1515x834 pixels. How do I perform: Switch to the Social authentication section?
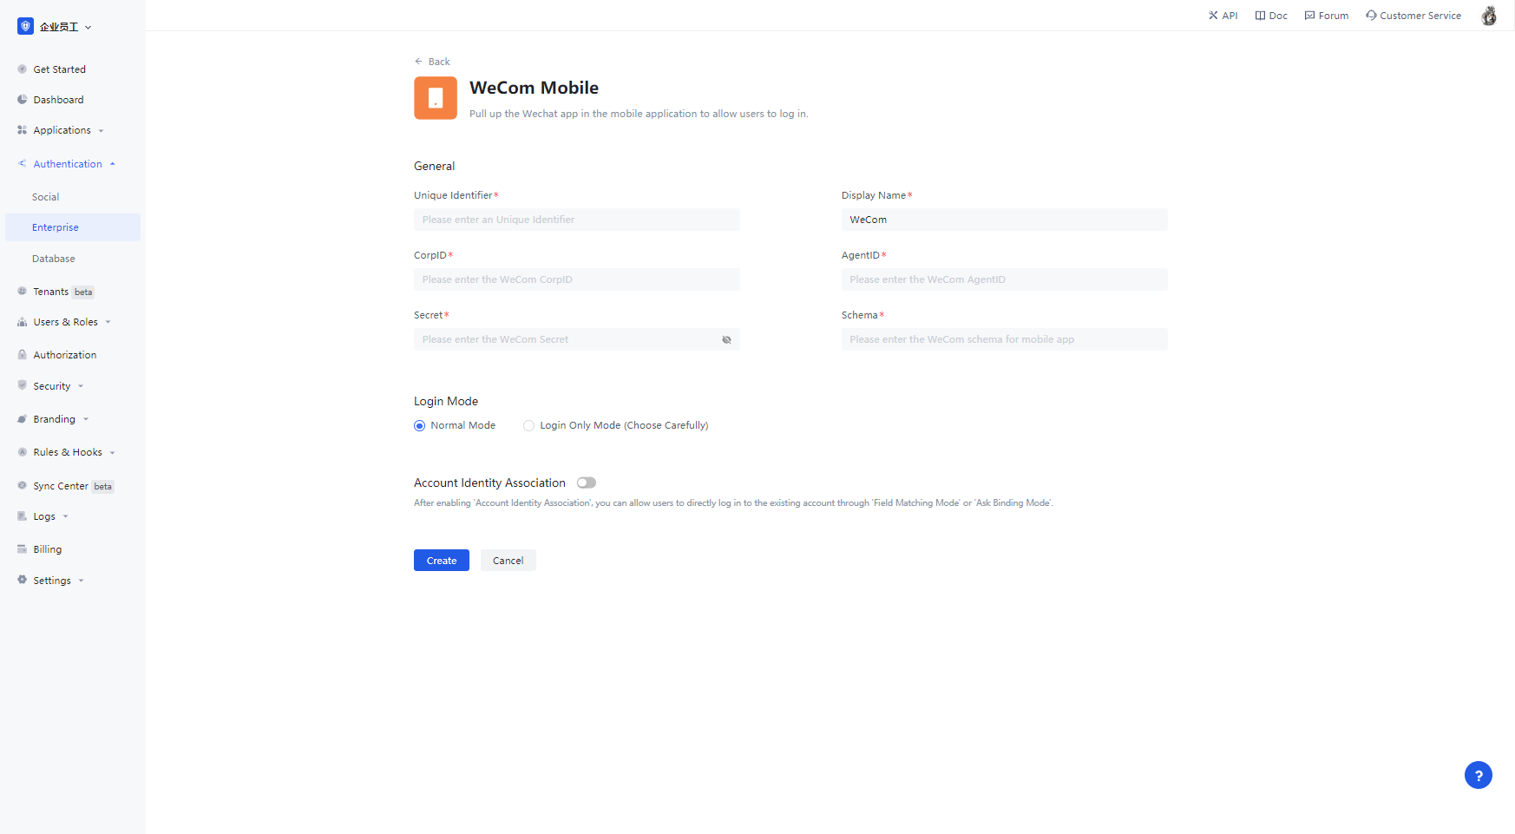(x=45, y=196)
